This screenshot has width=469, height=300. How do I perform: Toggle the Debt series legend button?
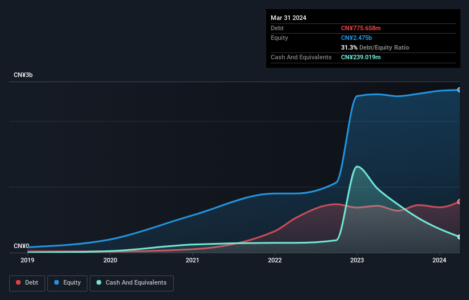[x=27, y=283]
